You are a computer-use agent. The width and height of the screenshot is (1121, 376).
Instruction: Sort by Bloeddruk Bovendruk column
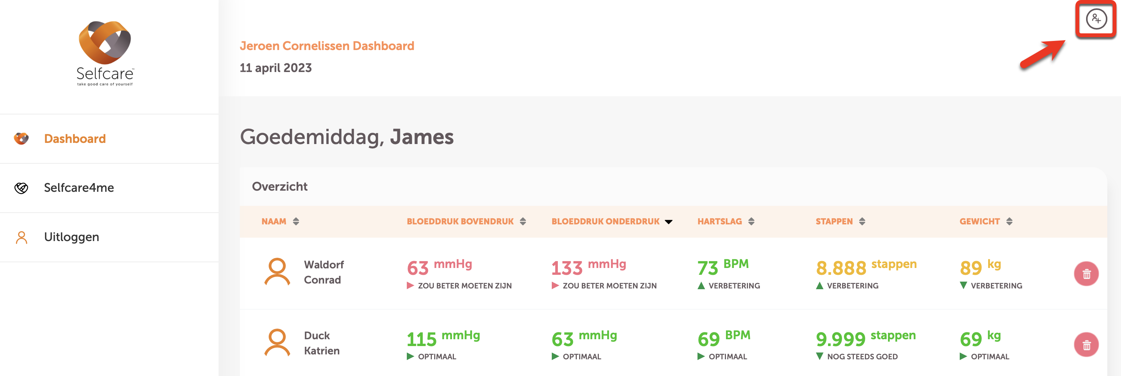click(523, 222)
